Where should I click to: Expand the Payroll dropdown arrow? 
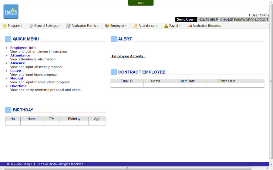click(180, 26)
